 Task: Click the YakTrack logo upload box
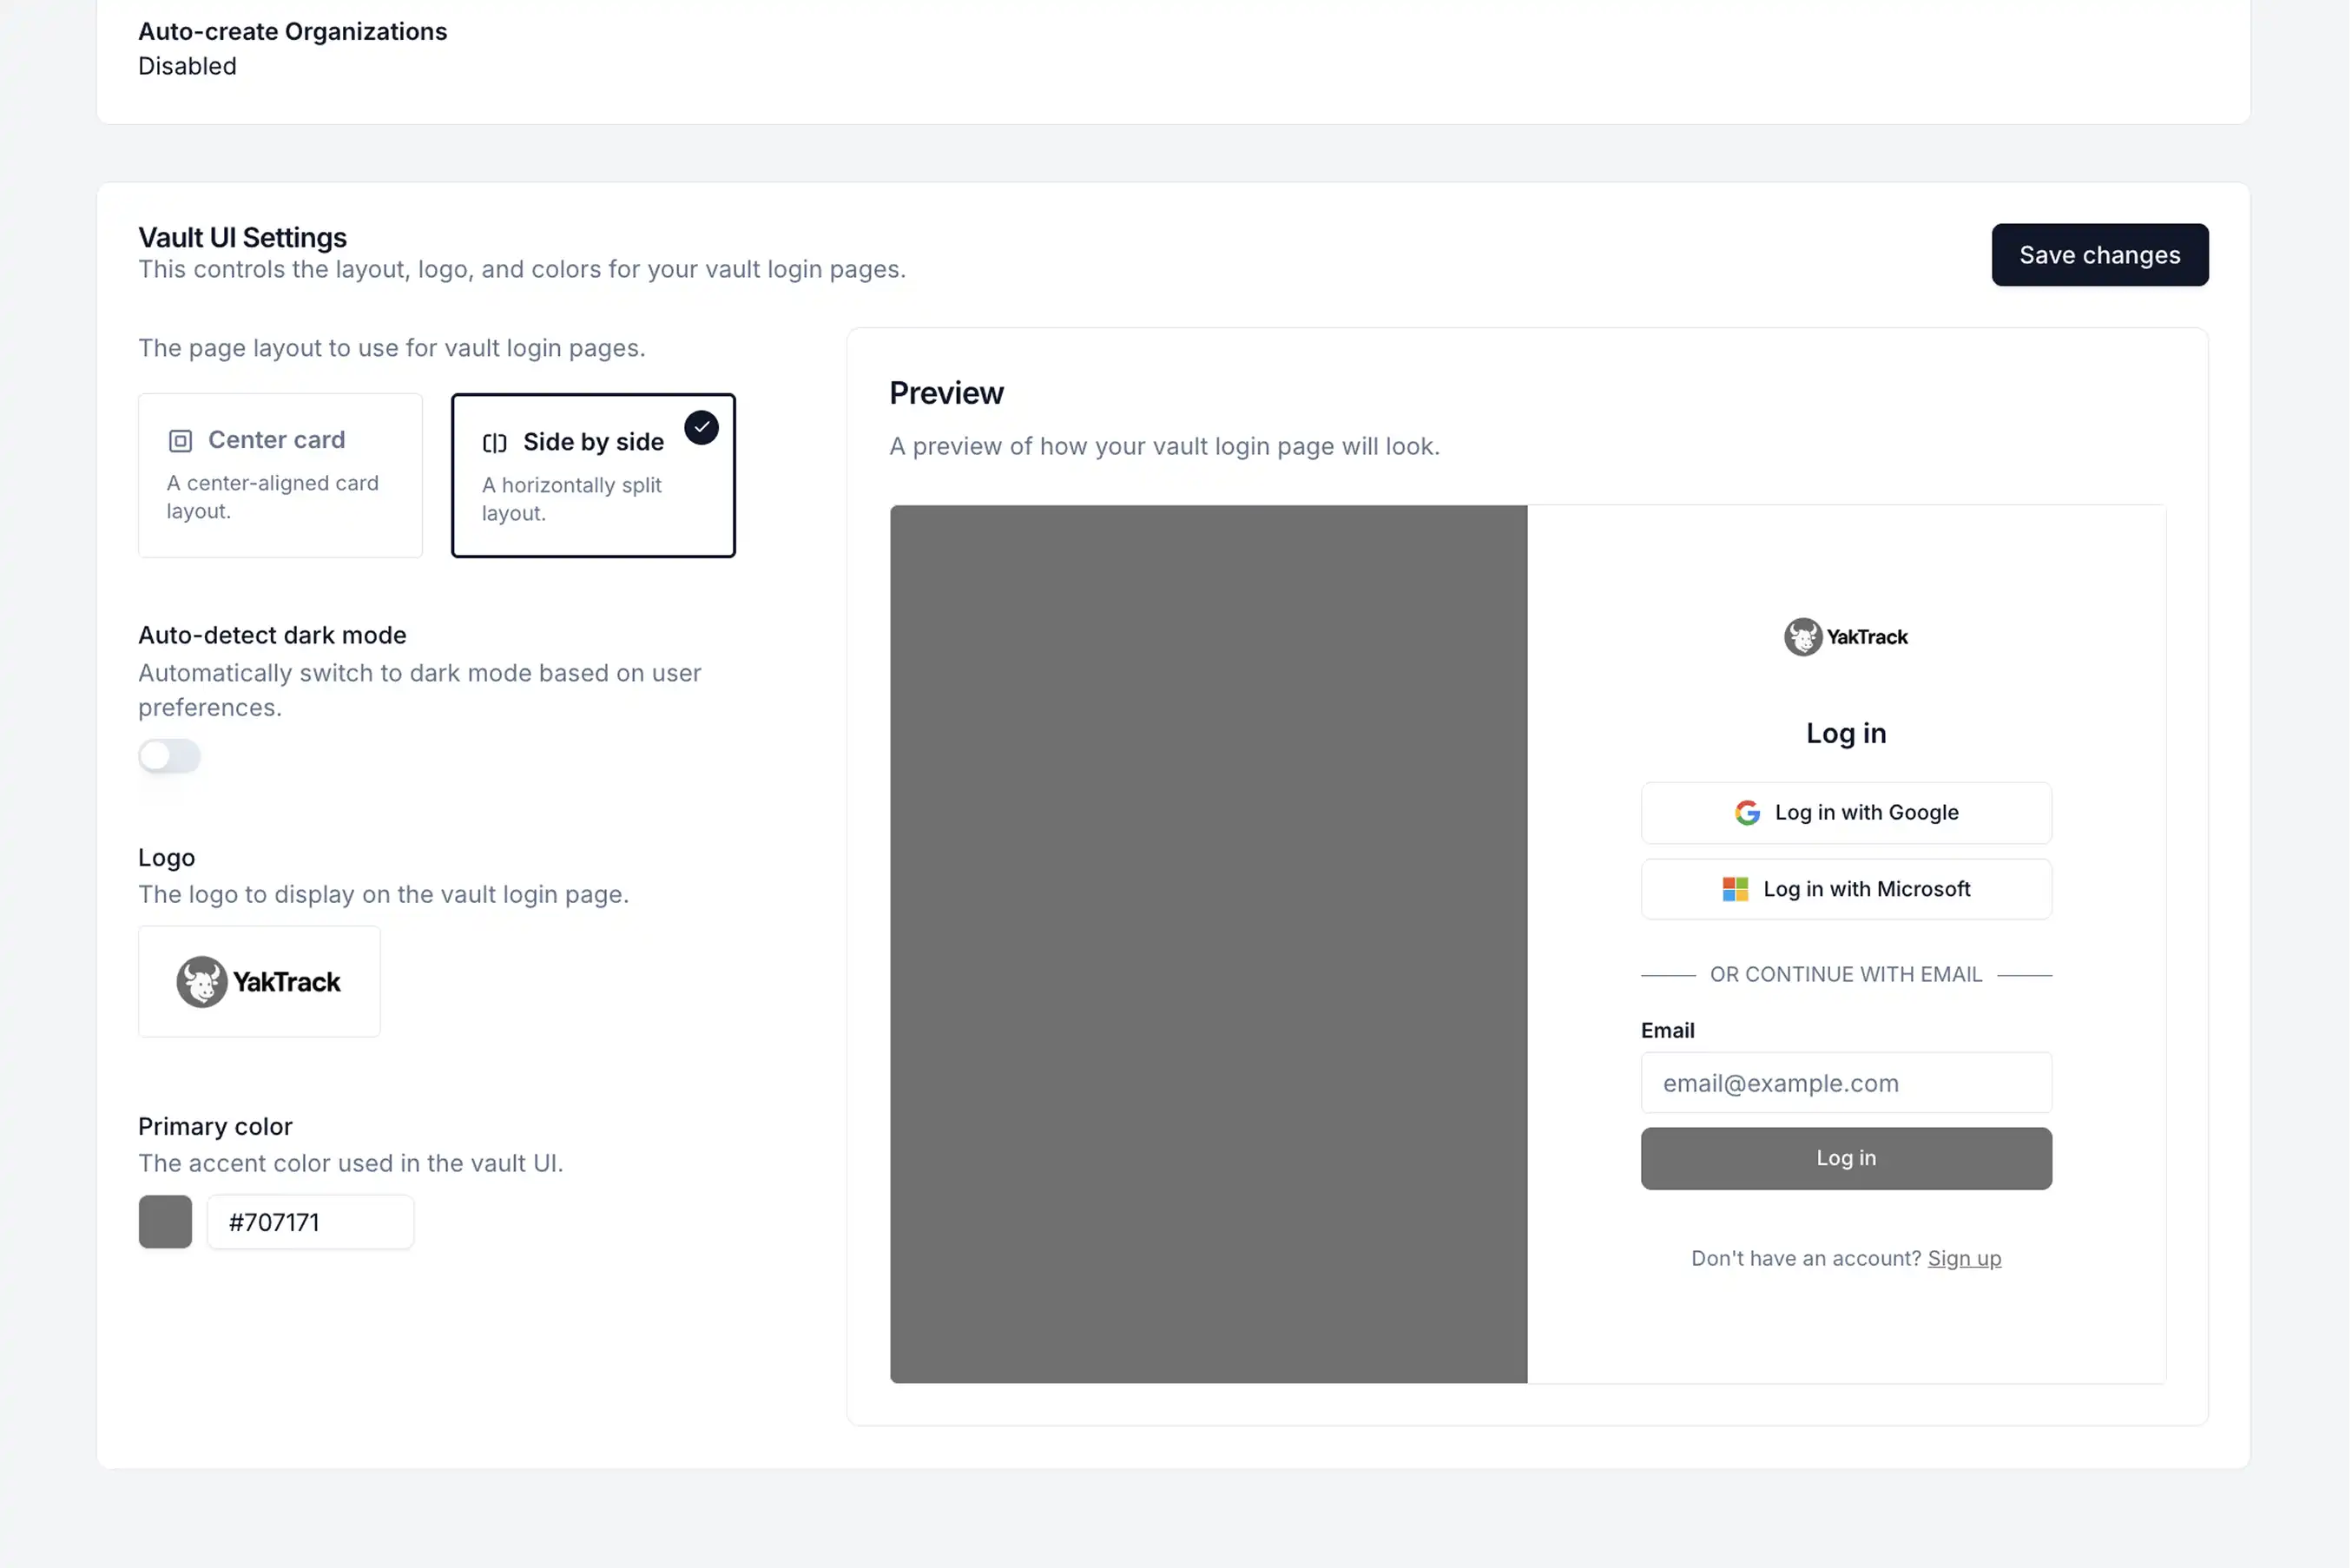tap(259, 981)
